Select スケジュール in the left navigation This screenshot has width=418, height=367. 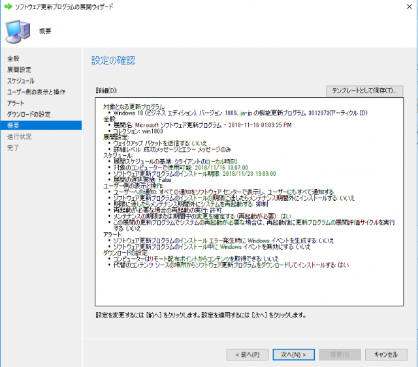click(22, 81)
